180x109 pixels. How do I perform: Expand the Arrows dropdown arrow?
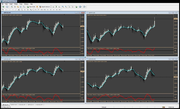[33, 9]
